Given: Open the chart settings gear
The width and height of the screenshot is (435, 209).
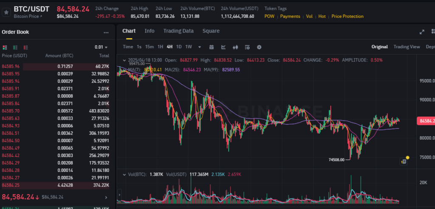Looking at the screenshot, I should tap(259, 47).
